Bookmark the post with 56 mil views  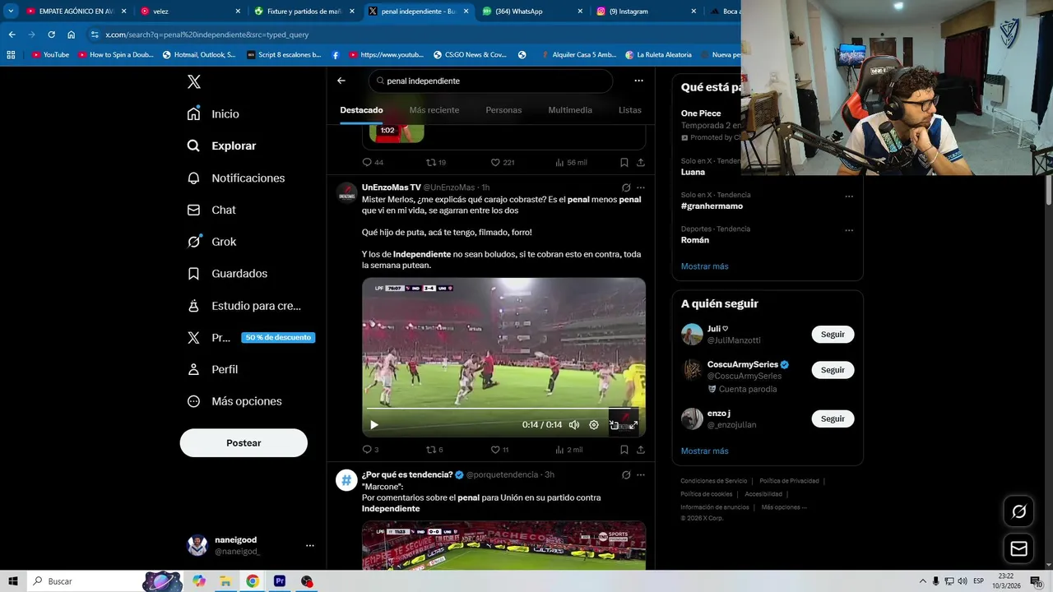[x=624, y=163]
